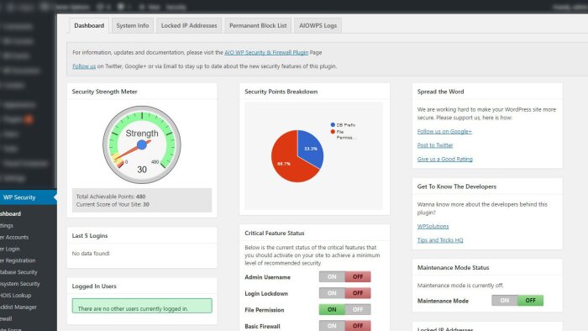The width and height of the screenshot is (588, 331).
Task: Open Database Security in the sidebar
Action: [x=19, y=272]
